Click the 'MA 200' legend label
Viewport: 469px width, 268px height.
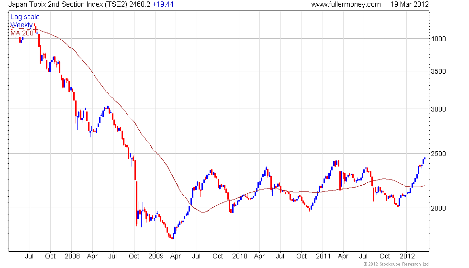coord(22,33)
